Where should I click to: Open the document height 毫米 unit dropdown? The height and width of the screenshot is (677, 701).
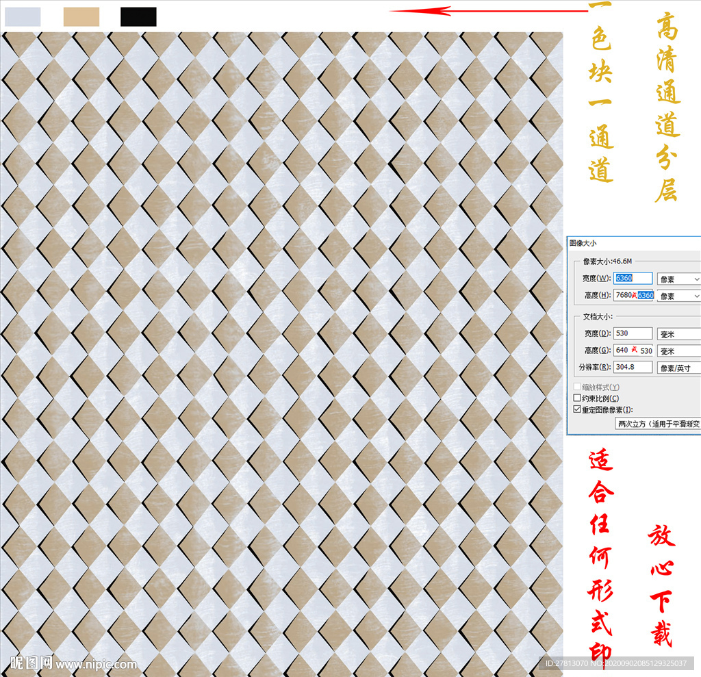point(678,351)
